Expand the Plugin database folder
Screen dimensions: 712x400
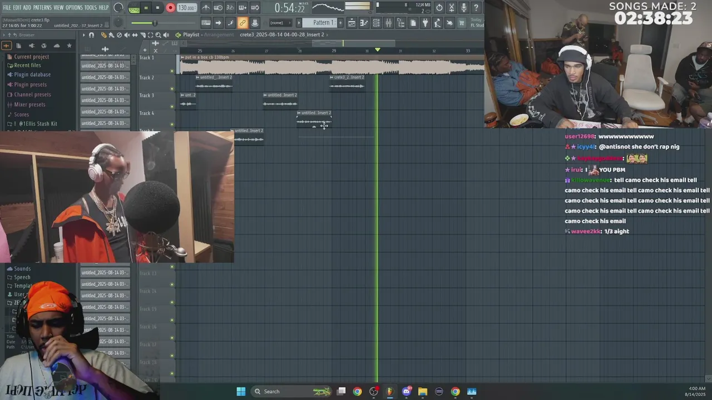[32, 74]
